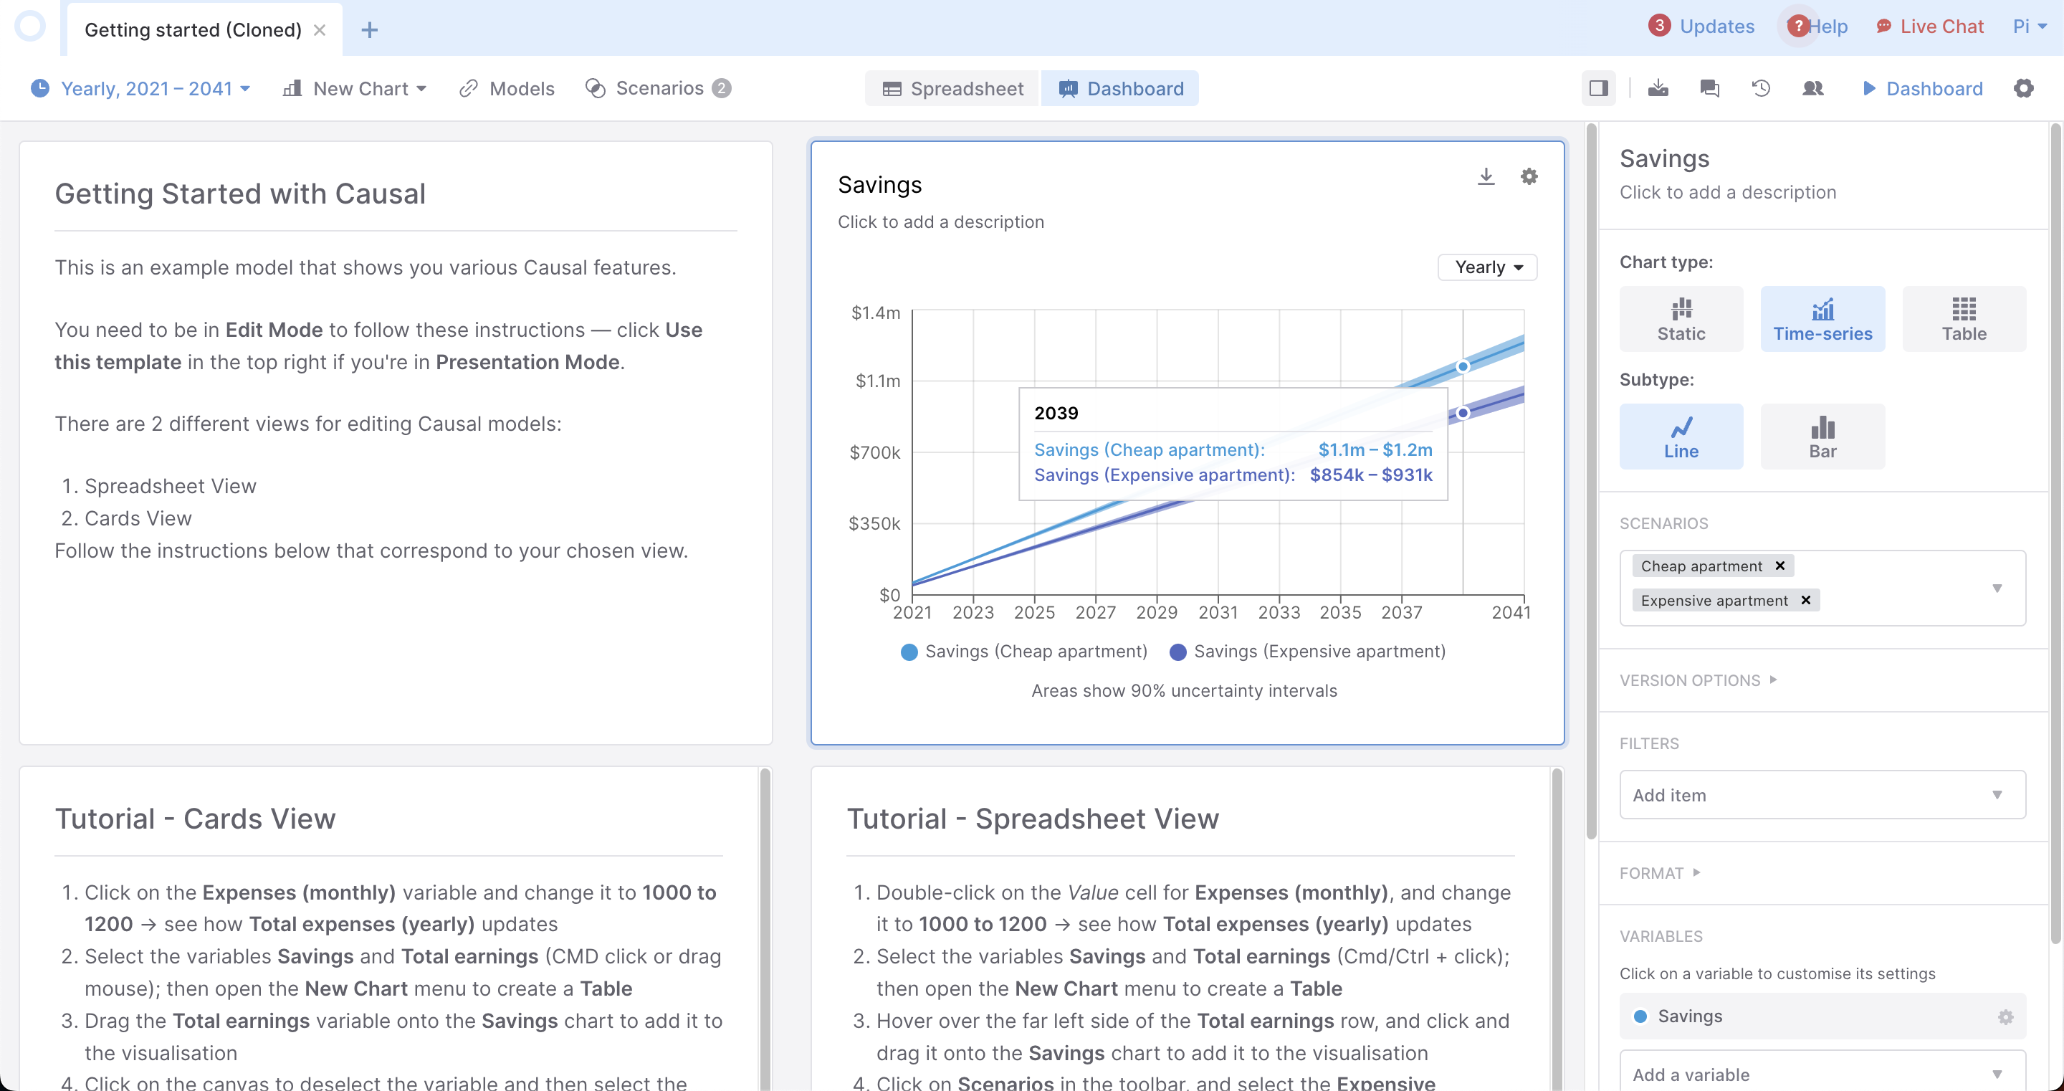Viewport: 2064px width, 1091px height.
Task: Click the Savings chart title
Action: click(880, 185)
